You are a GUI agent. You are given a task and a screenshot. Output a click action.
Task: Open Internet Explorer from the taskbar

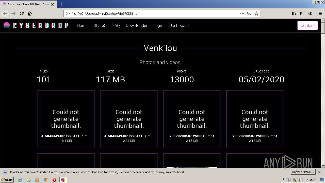(20, 180)
